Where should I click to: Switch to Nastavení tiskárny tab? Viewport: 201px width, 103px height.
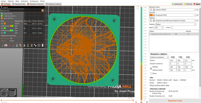coord(54,4)
